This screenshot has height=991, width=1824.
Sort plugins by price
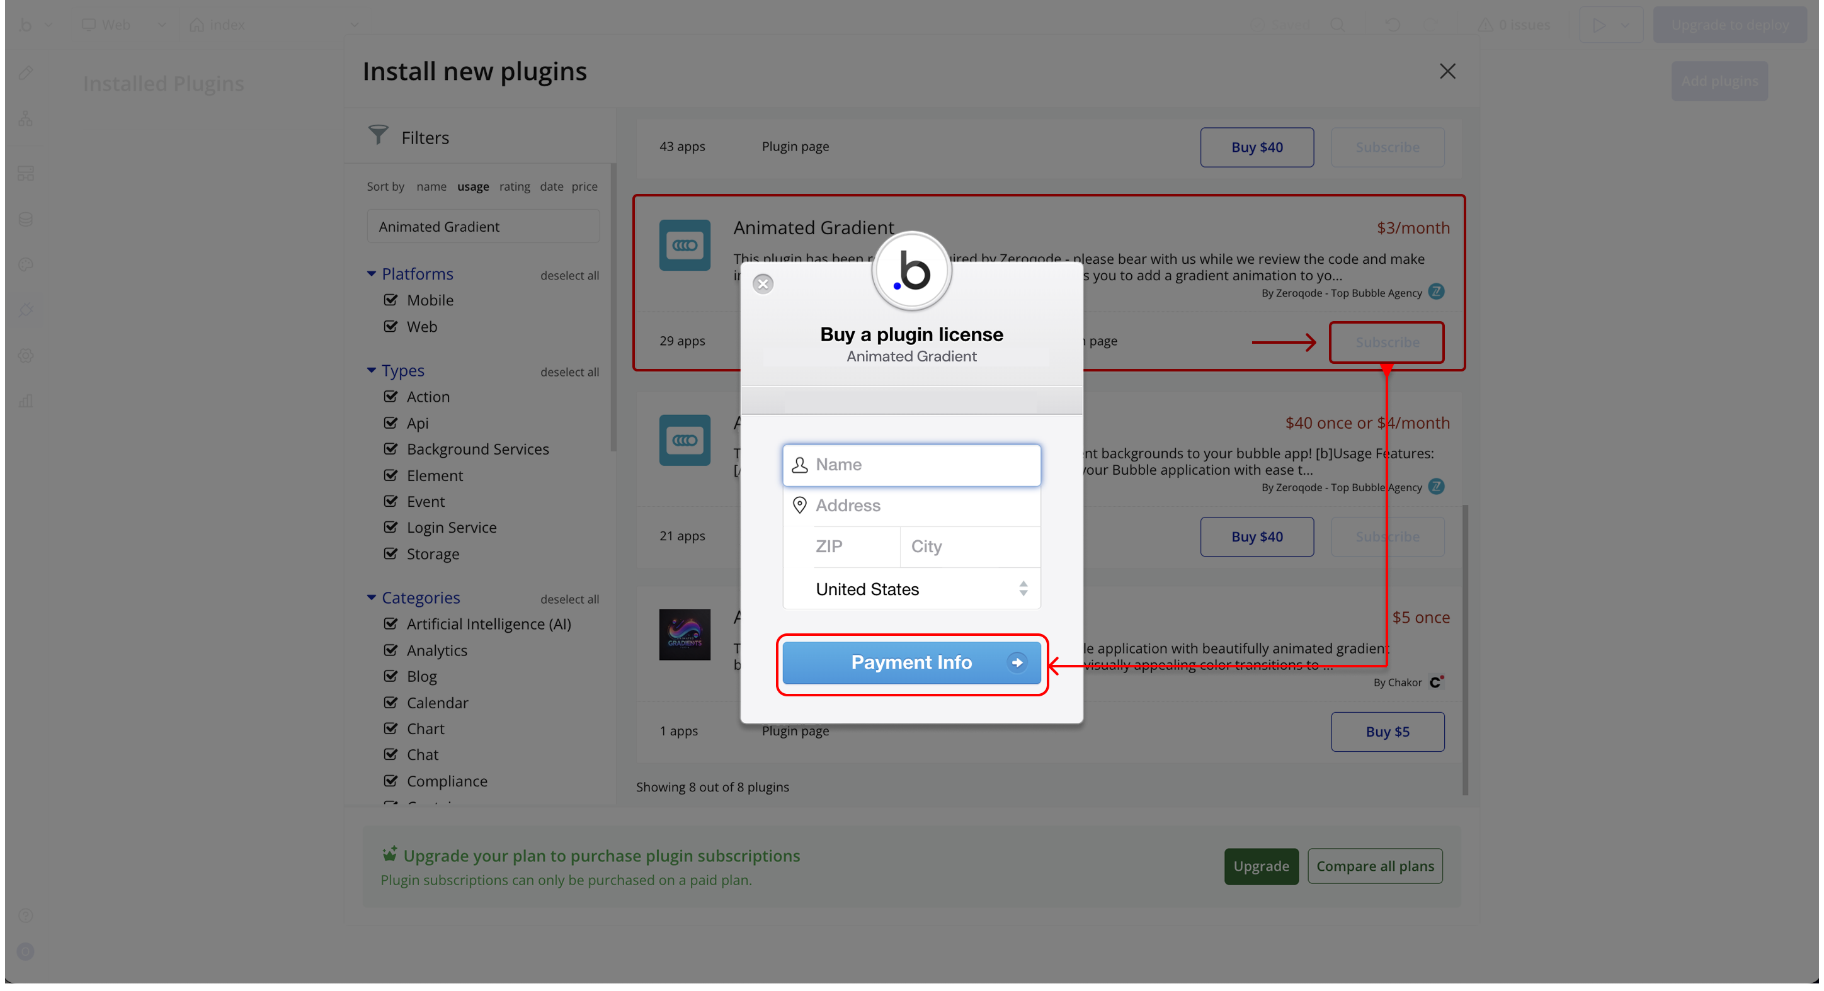[584, 186]
